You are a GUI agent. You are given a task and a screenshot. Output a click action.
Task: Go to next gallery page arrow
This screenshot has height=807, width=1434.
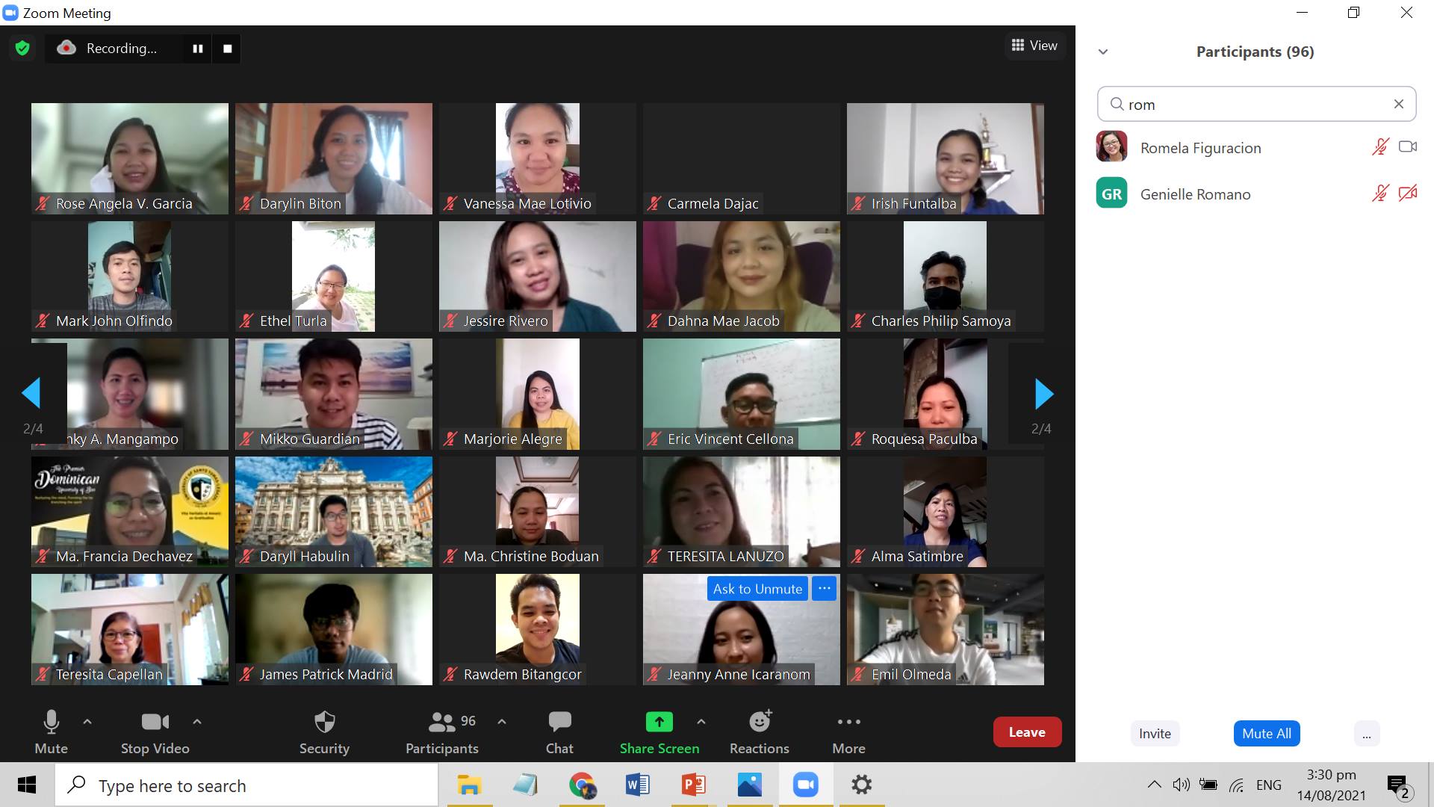pyautogui.click(x=1043, y=394)
